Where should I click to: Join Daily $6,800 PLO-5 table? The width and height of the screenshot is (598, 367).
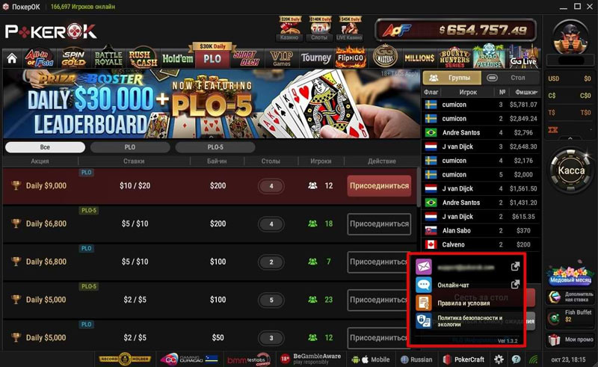[379, 224]
